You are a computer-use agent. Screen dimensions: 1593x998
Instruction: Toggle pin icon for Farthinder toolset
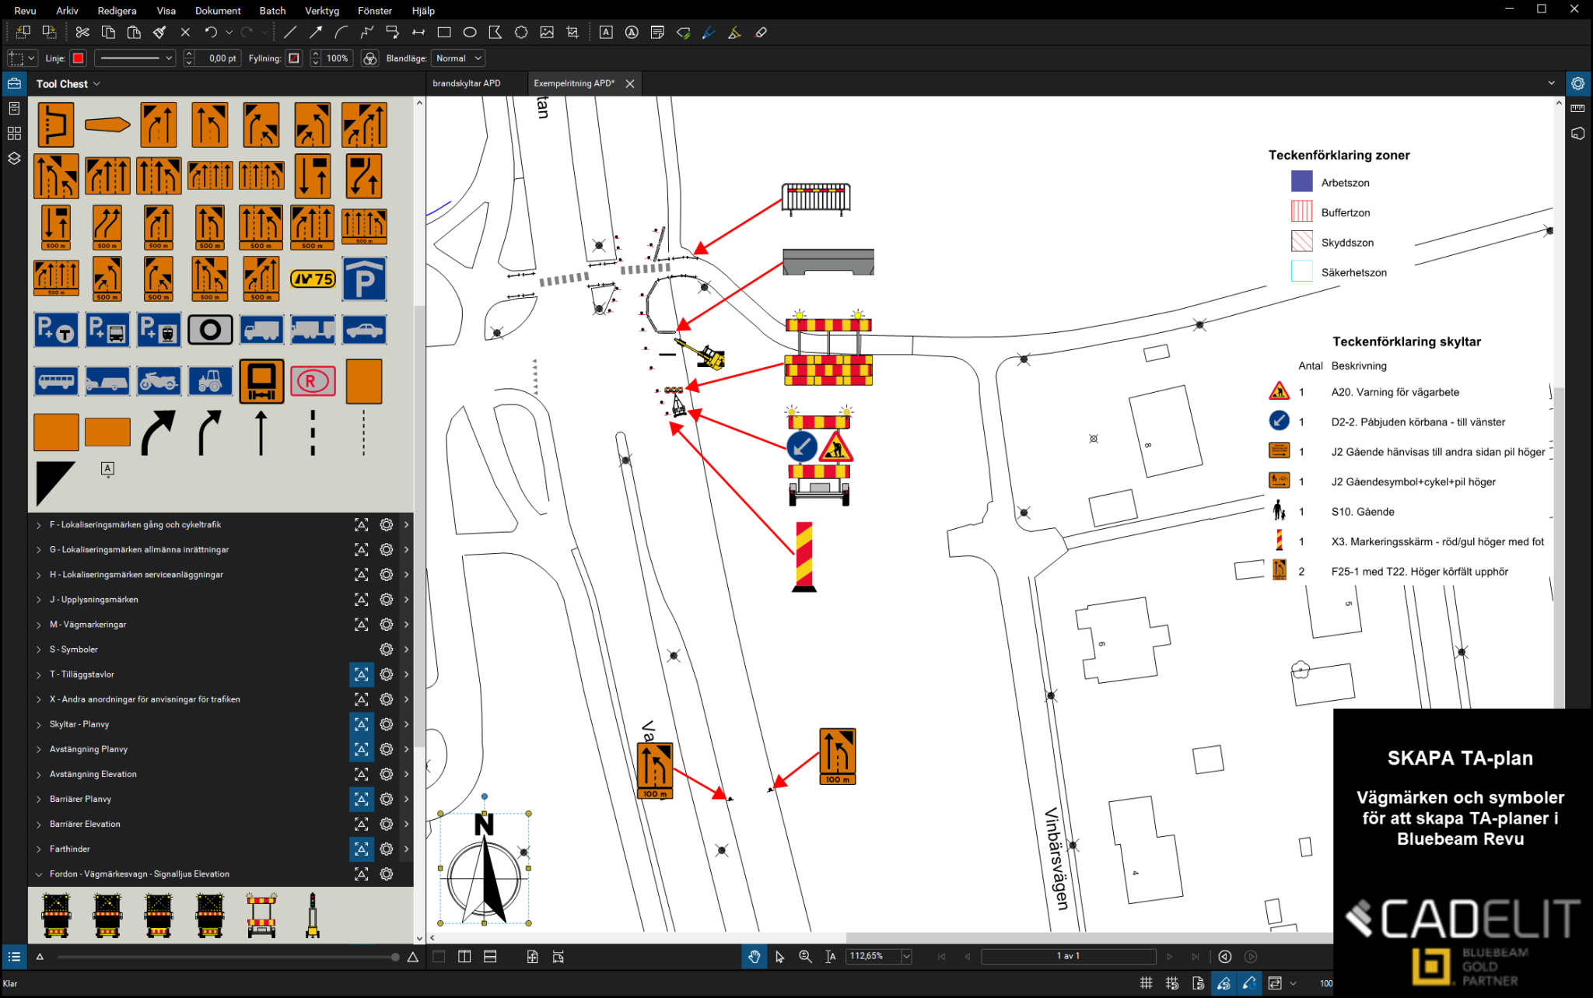pyautogui.click(x=362, y=849)
